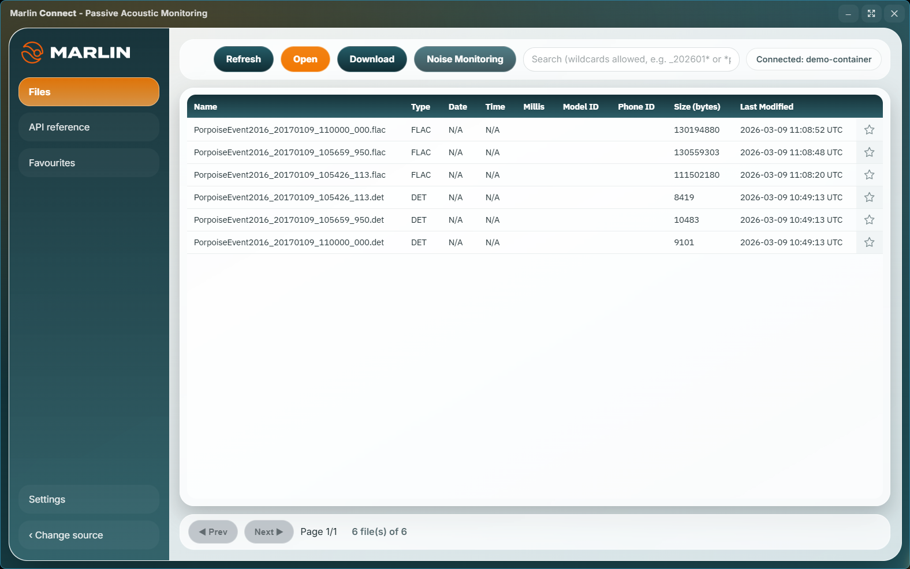This screenshot has height=569, width=910.
Task: Click timestamp 2026-03-09 11:08:20 UTC
Action: [792, 175]
